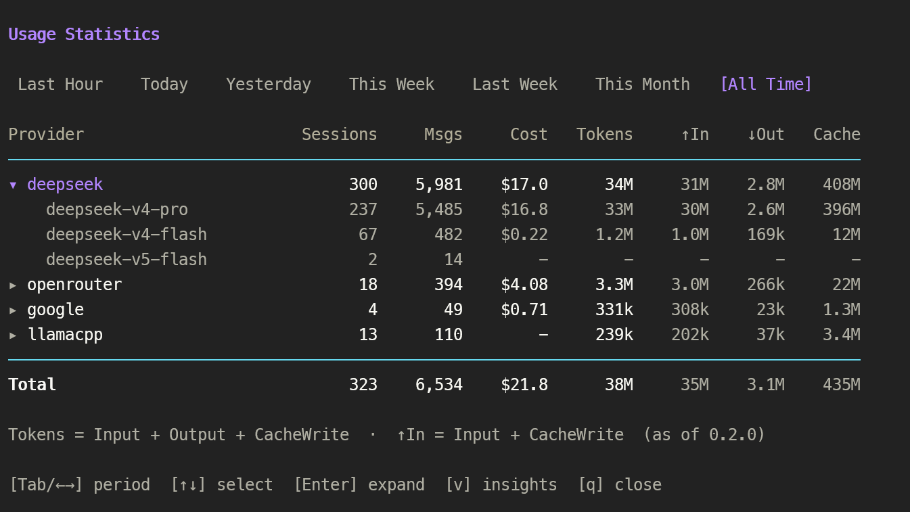
Task: Open the This Week period
Action: (x=392, y=85)
